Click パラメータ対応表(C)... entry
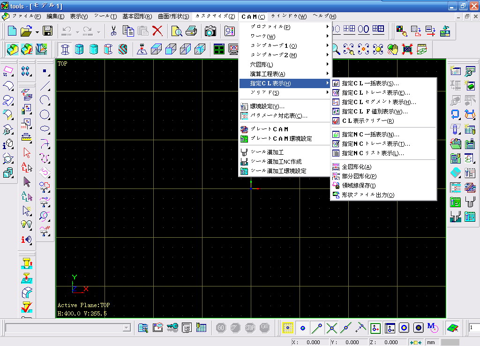 [x=284, y=116]
